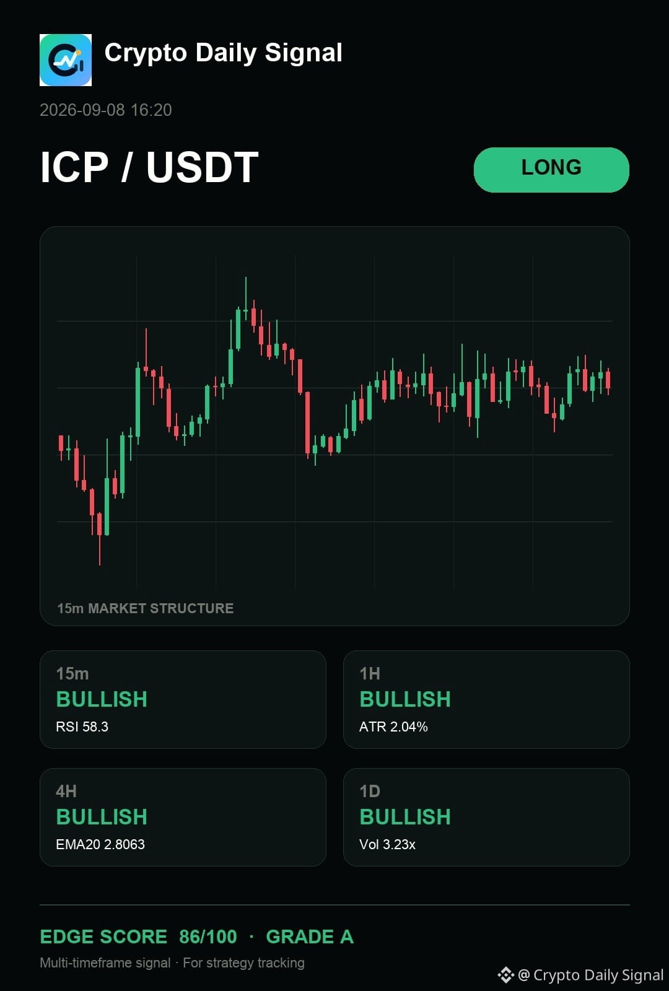Viewport: 669px width, 991px height.
Task: Click the Crypto Daily Signal app logo
Action: tap(66, 60)
